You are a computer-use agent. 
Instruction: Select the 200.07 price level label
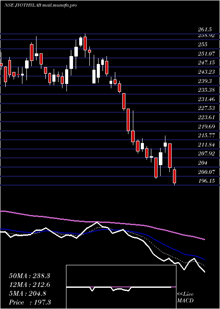(x=206, y=172)
